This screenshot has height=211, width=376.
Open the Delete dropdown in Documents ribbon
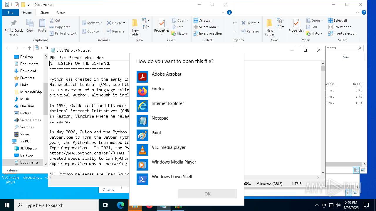point(116,23)
